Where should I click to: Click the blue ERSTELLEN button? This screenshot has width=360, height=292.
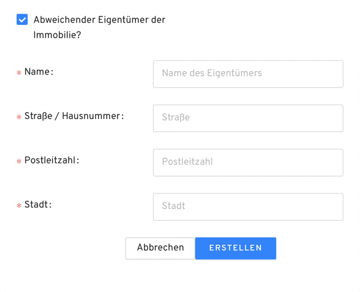coord(235,248)
